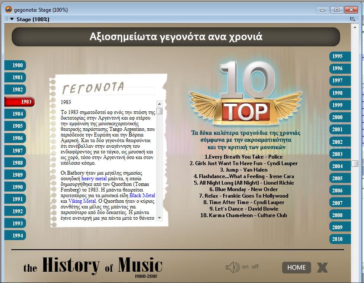Show events for 1989
Image resolution: width=364 pixels, height=283 pixels.
pos(15,175)
